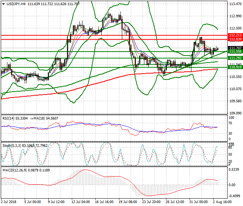243x206 pixels.
Task: Click the 109.580 price scale value
Action: 235,101
